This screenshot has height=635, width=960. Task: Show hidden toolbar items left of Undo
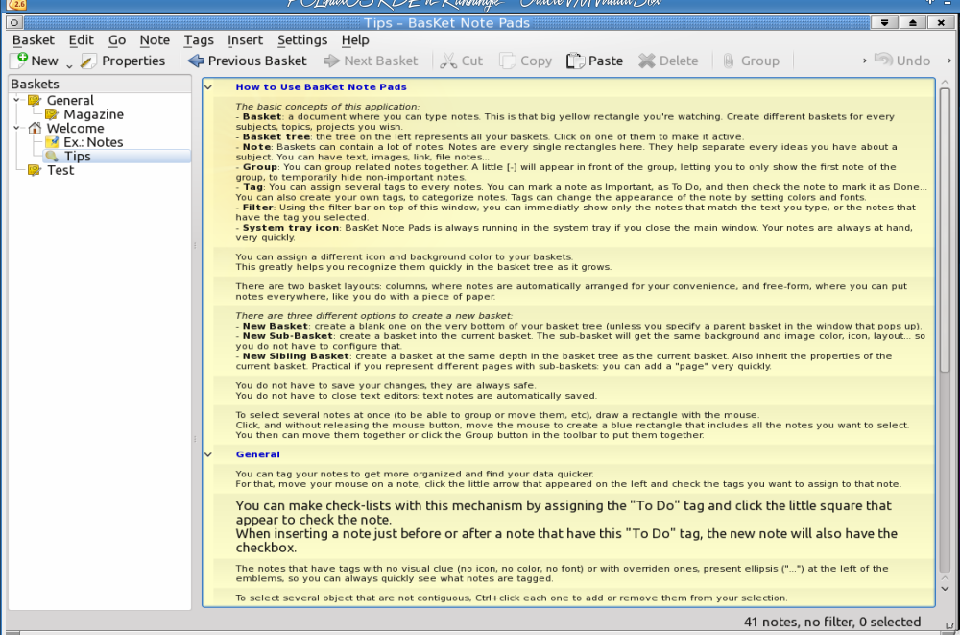865,61
